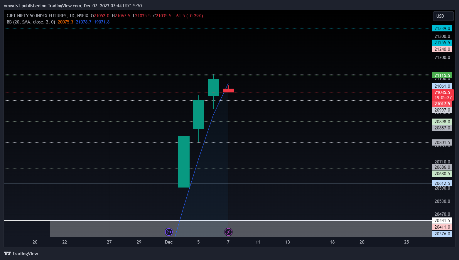Click the 20530.0 price scale value
459x260 pixels.
tap(442, 201)
